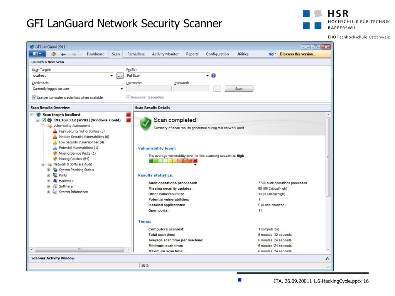Click the Hardware icon
This screenshot has height=296, width=395.
pos(55,181)
